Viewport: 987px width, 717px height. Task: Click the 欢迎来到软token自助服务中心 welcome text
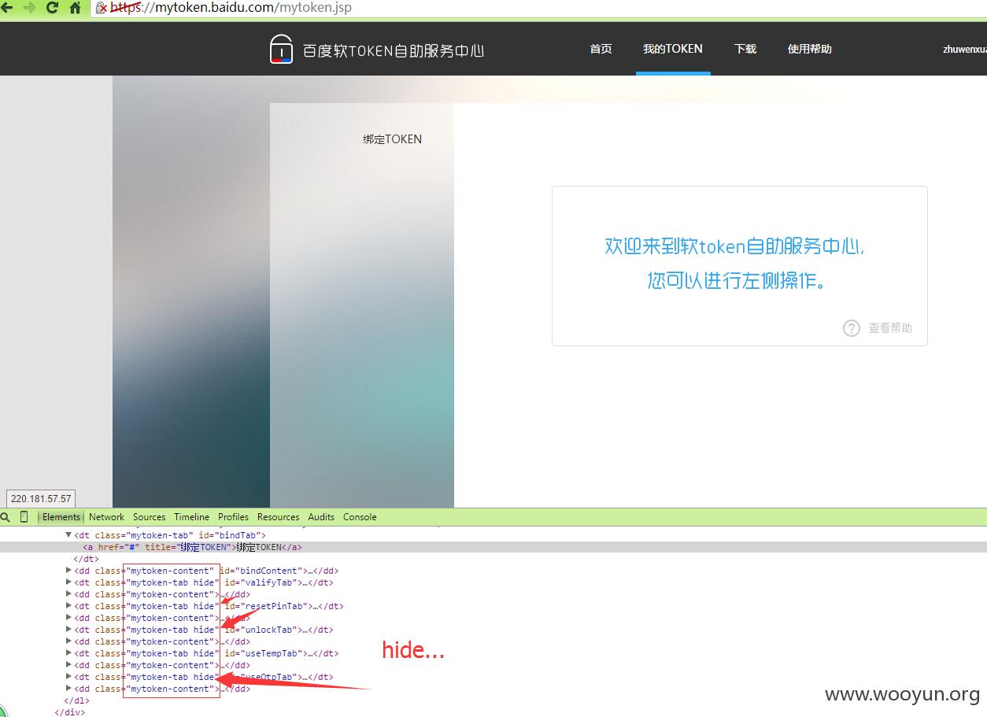(x=735, y=246)
